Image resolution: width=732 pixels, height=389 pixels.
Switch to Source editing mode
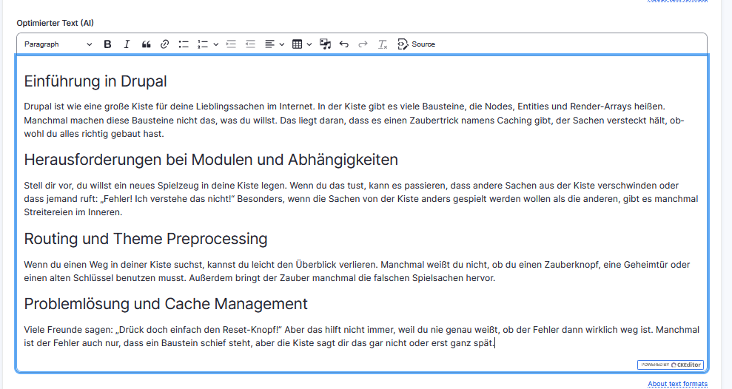click(416, 44)
